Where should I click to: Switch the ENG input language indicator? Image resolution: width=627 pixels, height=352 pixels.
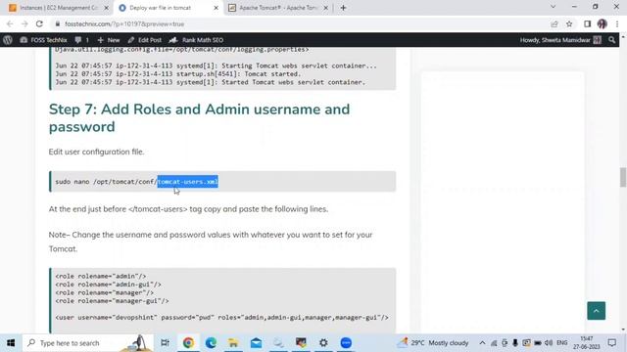[x=561, y=343]
